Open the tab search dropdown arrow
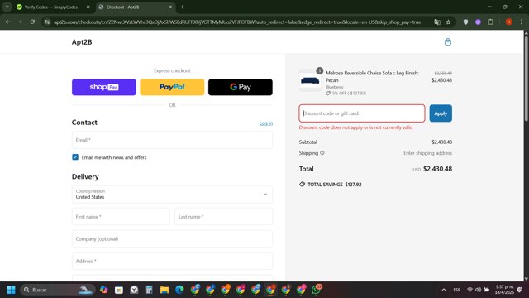Image resolution: width=529 pixels, height=298 pixels. pyautogui.click(x=7, y=7)
